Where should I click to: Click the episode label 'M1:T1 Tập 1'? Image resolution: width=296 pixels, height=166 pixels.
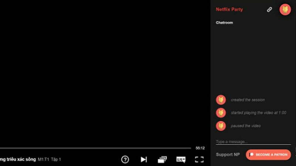pos(49,159)
